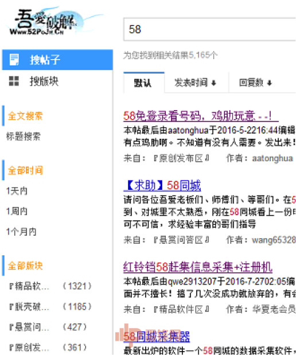
Task: Filter by 悬赏问… board (427)
Action: coord(48,327)
